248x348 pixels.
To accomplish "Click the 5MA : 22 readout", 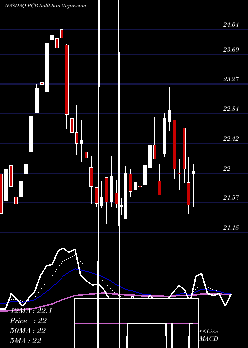I will point(25,340).
